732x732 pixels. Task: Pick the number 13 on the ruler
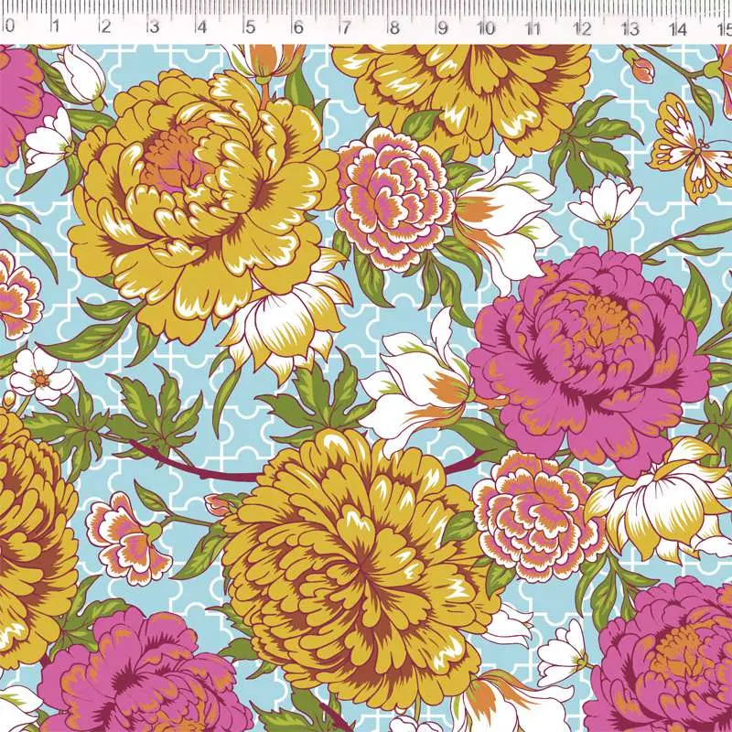630,28
